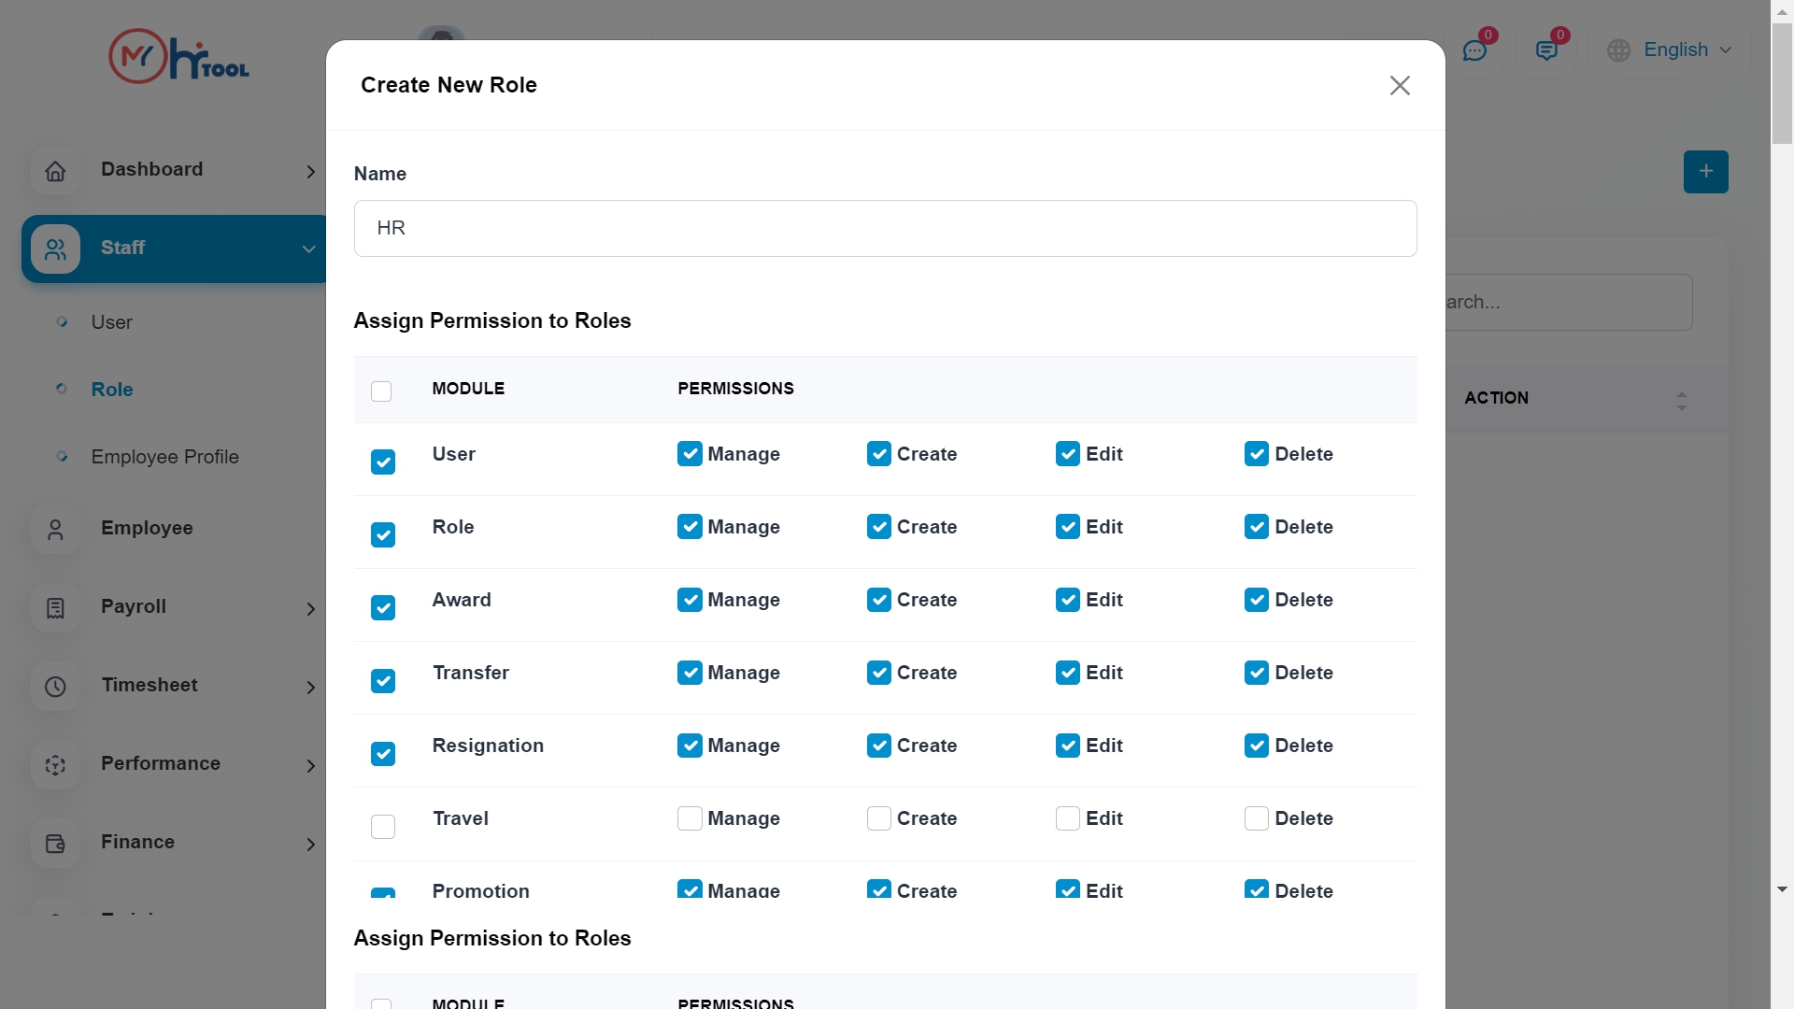Select the Employee person icon
1794x1009 pixels.
(x=55, y=530)
